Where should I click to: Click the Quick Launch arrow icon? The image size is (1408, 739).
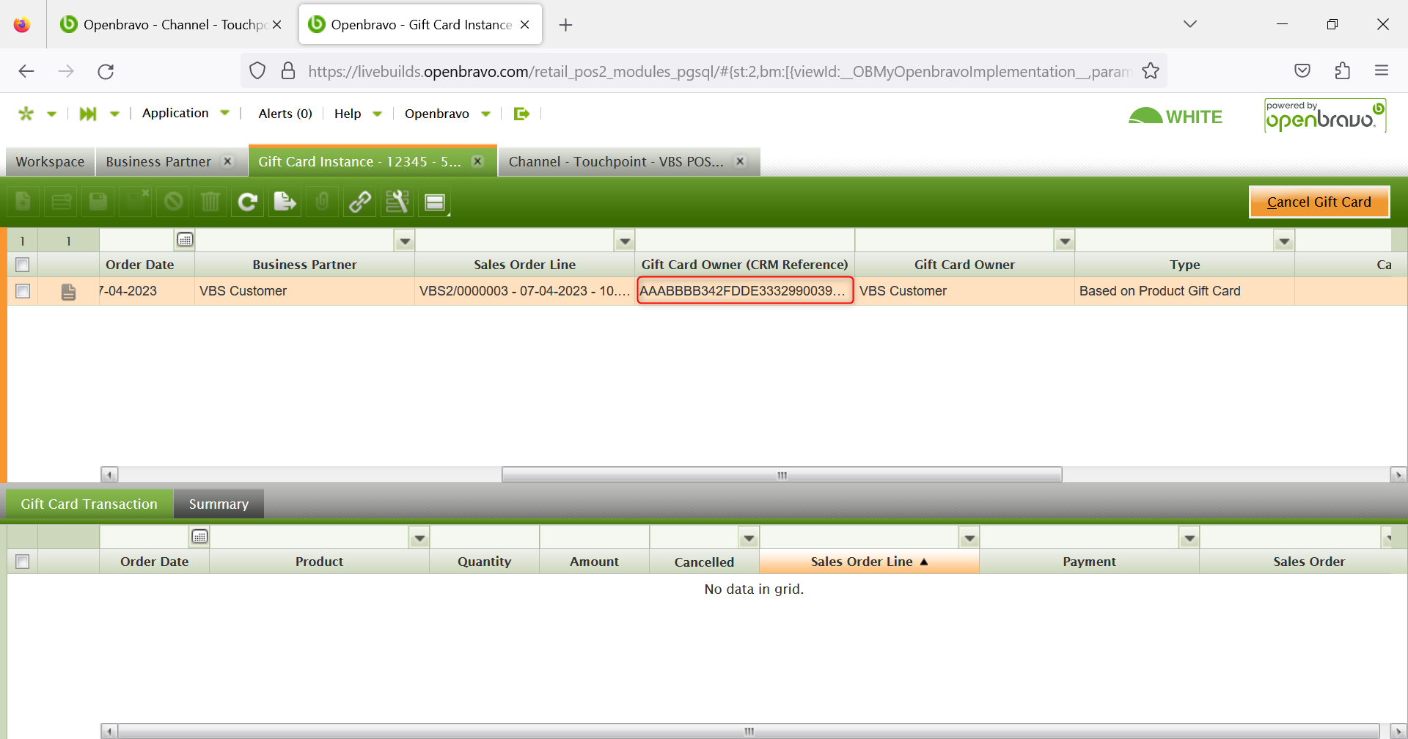point(88,114)
